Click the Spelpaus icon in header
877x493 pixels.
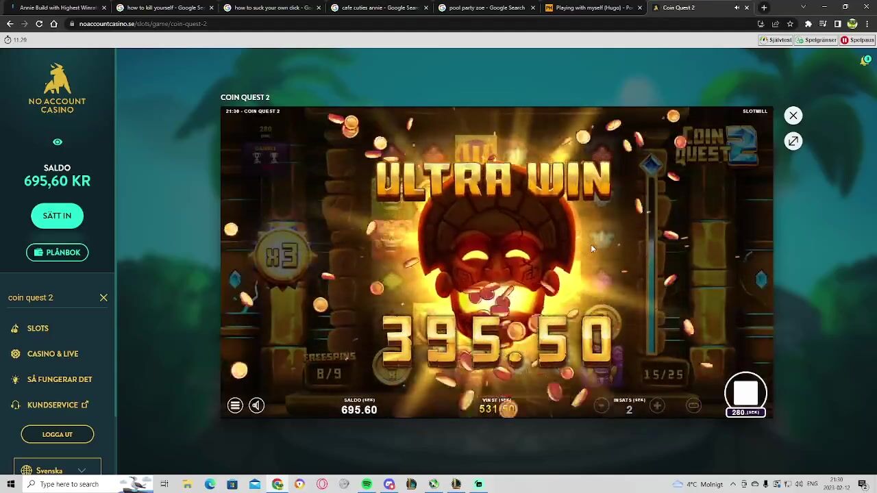tap(857, 40)
